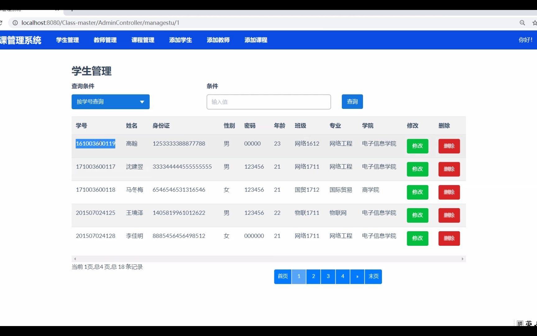This screenshot has width=537, height=336.
Task: Go to 首页 in pagination
Action: [282, 276]
